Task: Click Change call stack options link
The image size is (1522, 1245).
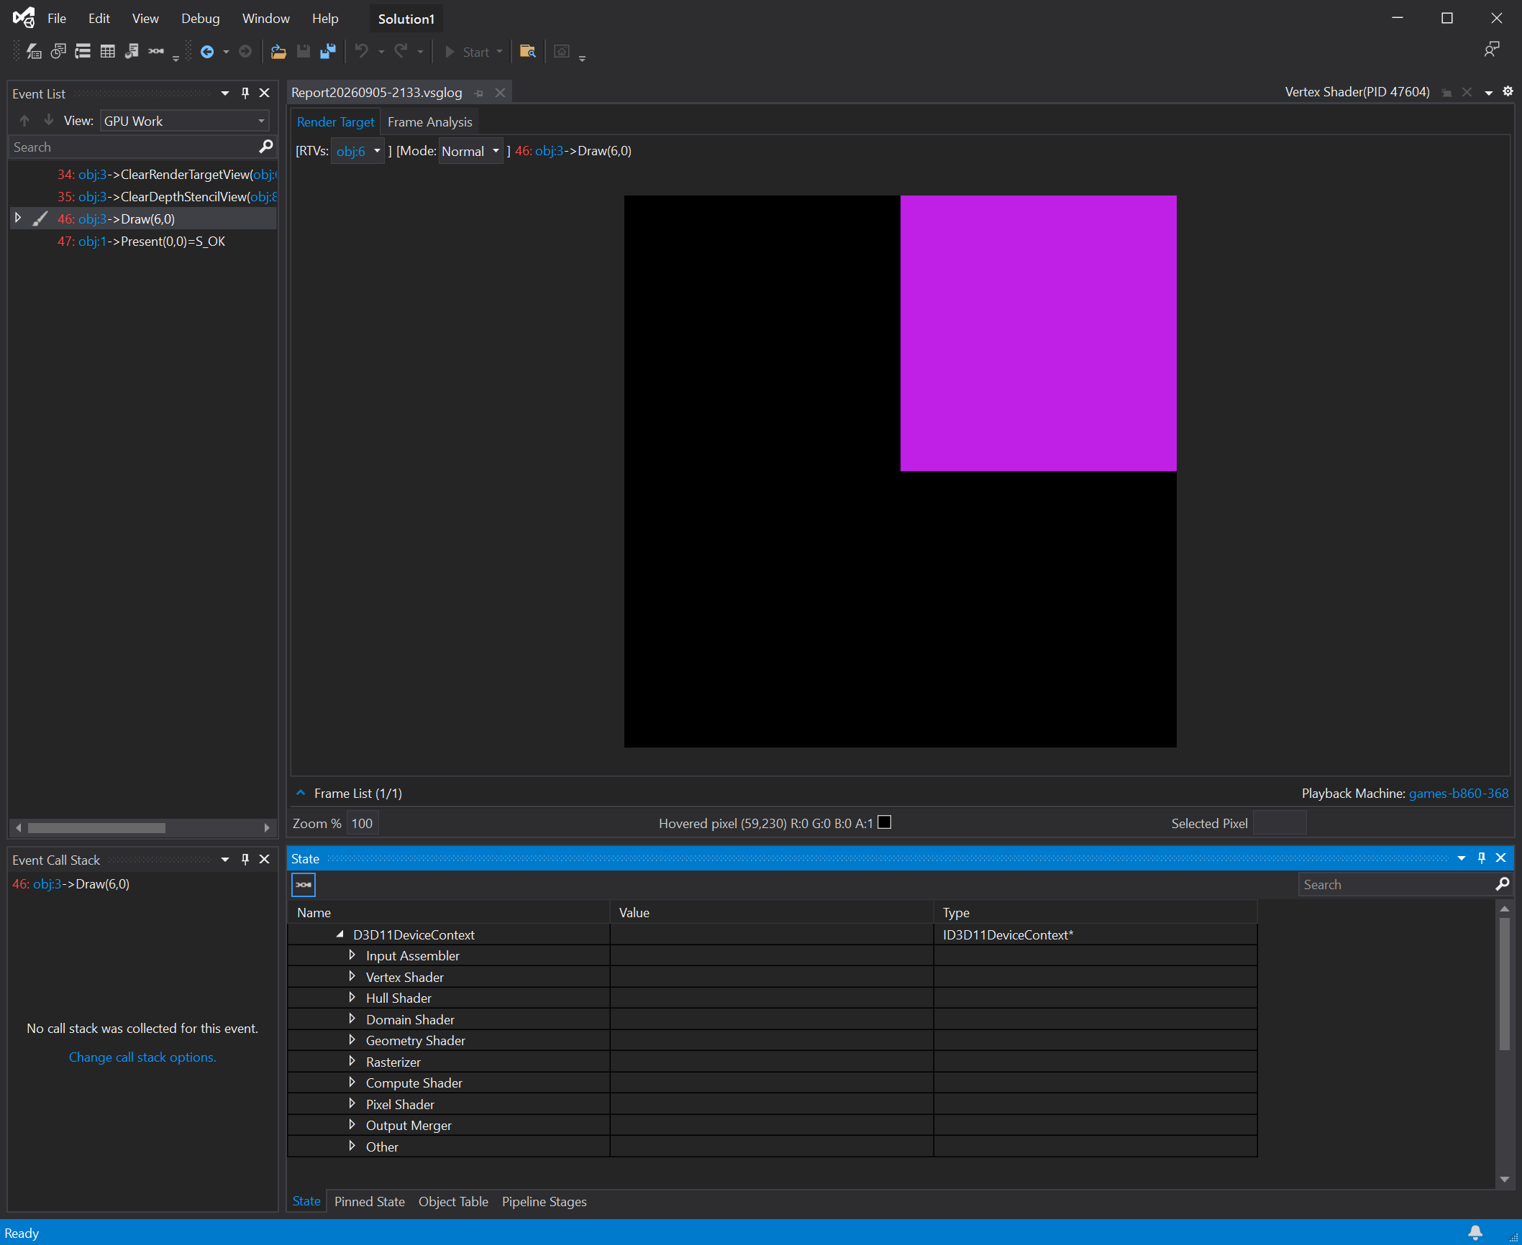Action: click(142, 1057)
